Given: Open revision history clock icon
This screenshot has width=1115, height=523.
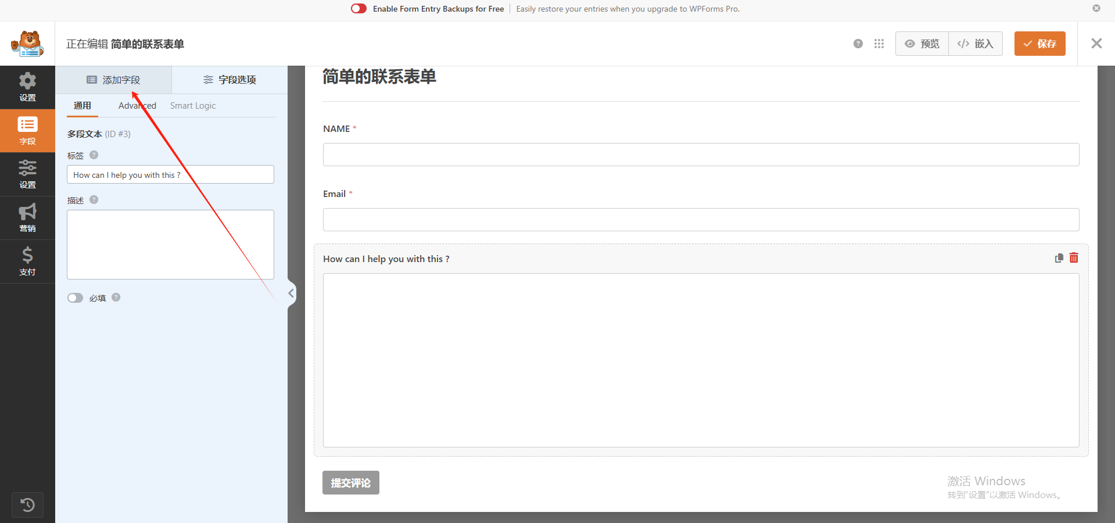Looking at the screenshot, I should pyautogui.click(x=27, y=504).
